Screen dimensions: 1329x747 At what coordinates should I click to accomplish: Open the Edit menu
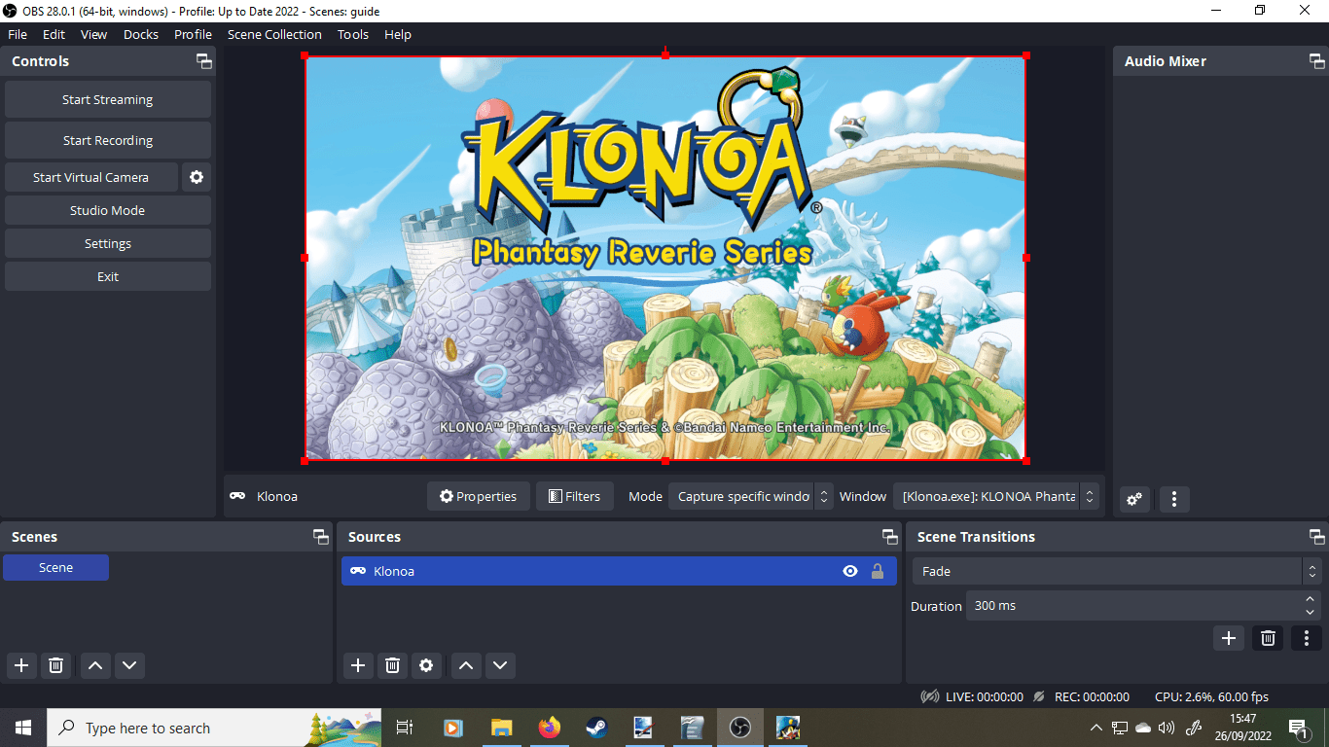click(54, 34)
